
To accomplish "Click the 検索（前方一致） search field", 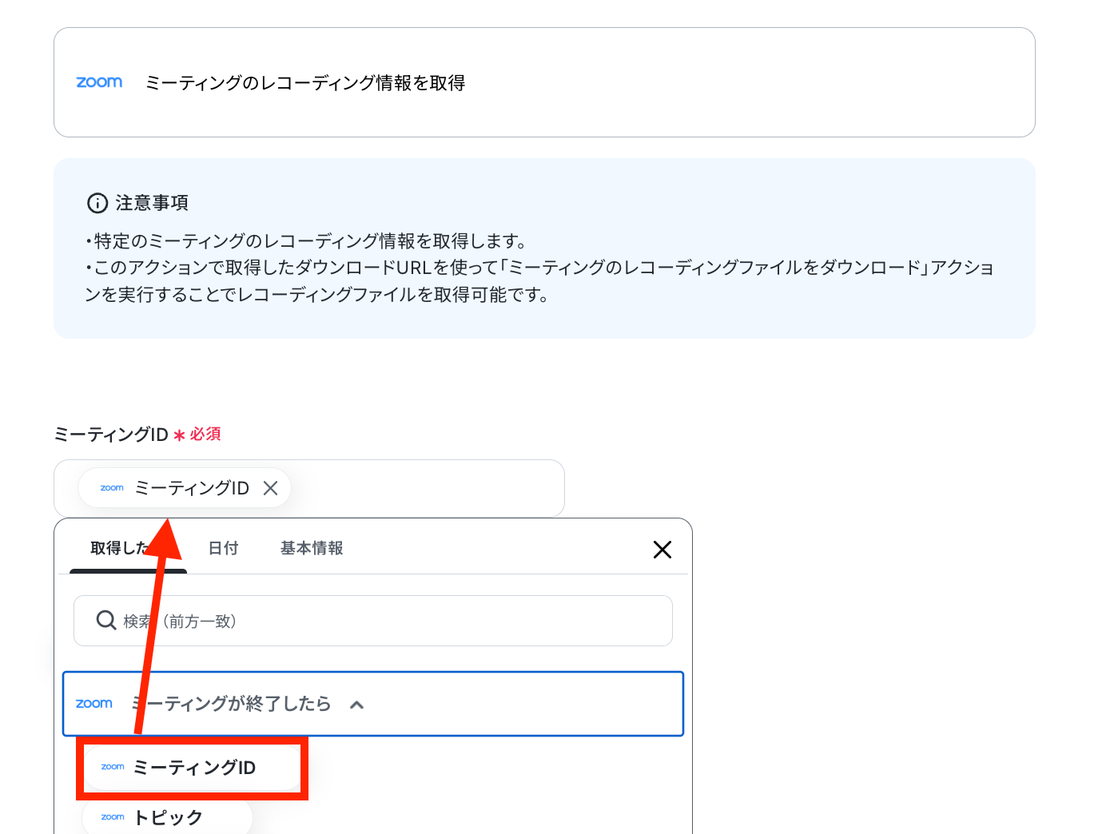I will [x=373, y=621].
